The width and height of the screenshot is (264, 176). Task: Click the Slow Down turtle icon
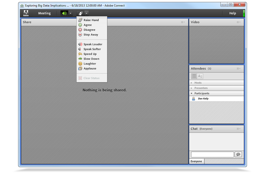pyautogui.click(x=80, y=58)
